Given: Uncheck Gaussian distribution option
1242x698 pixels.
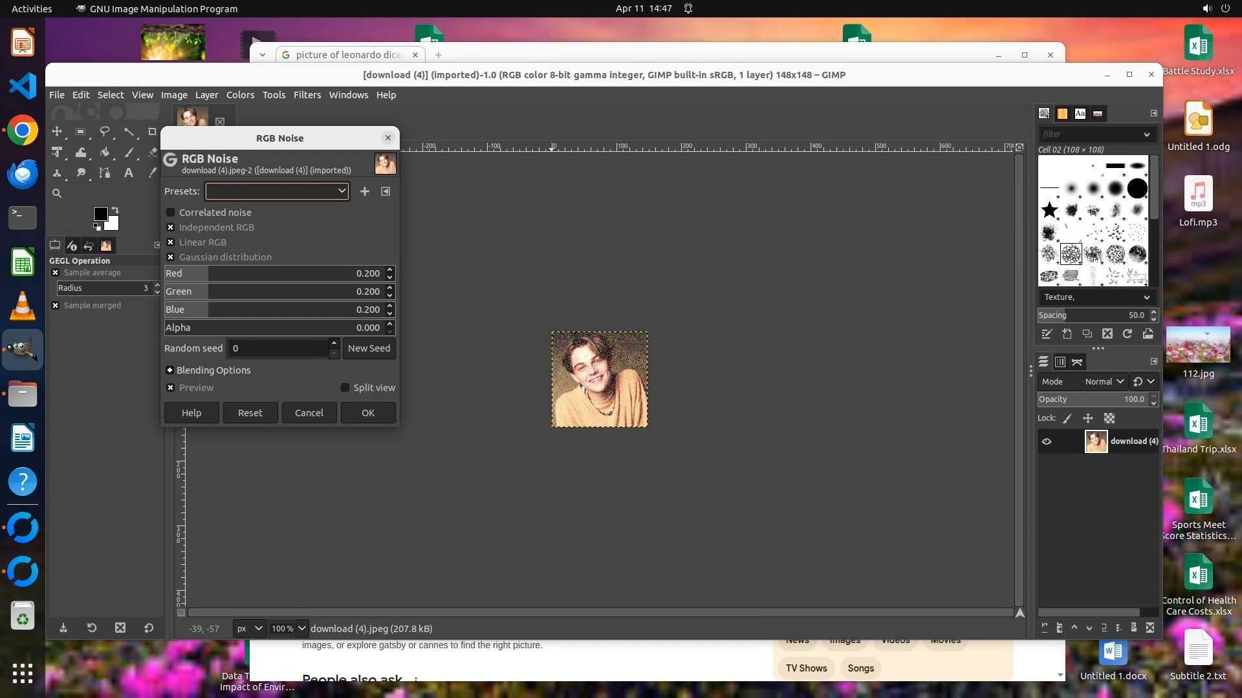Looking at the screenshot, I should pyautogui.click(x=171, y=257).
